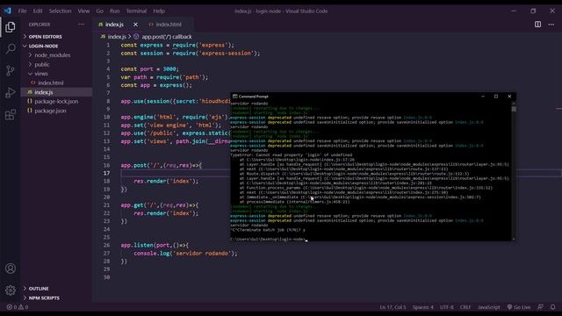Click line number 16 in gutter
Image resolution: width=562 pixels, height=316 pixels.
tap(106, 165)
